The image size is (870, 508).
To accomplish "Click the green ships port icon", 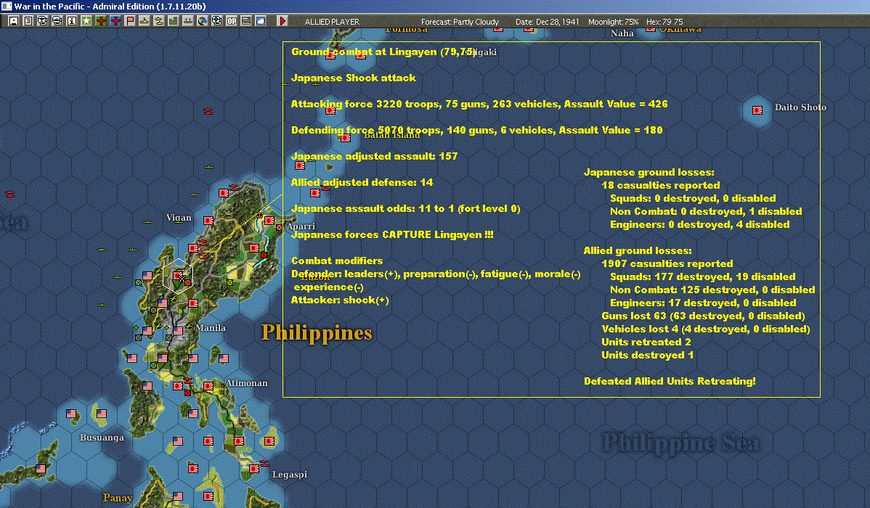I will click(187, 21).
